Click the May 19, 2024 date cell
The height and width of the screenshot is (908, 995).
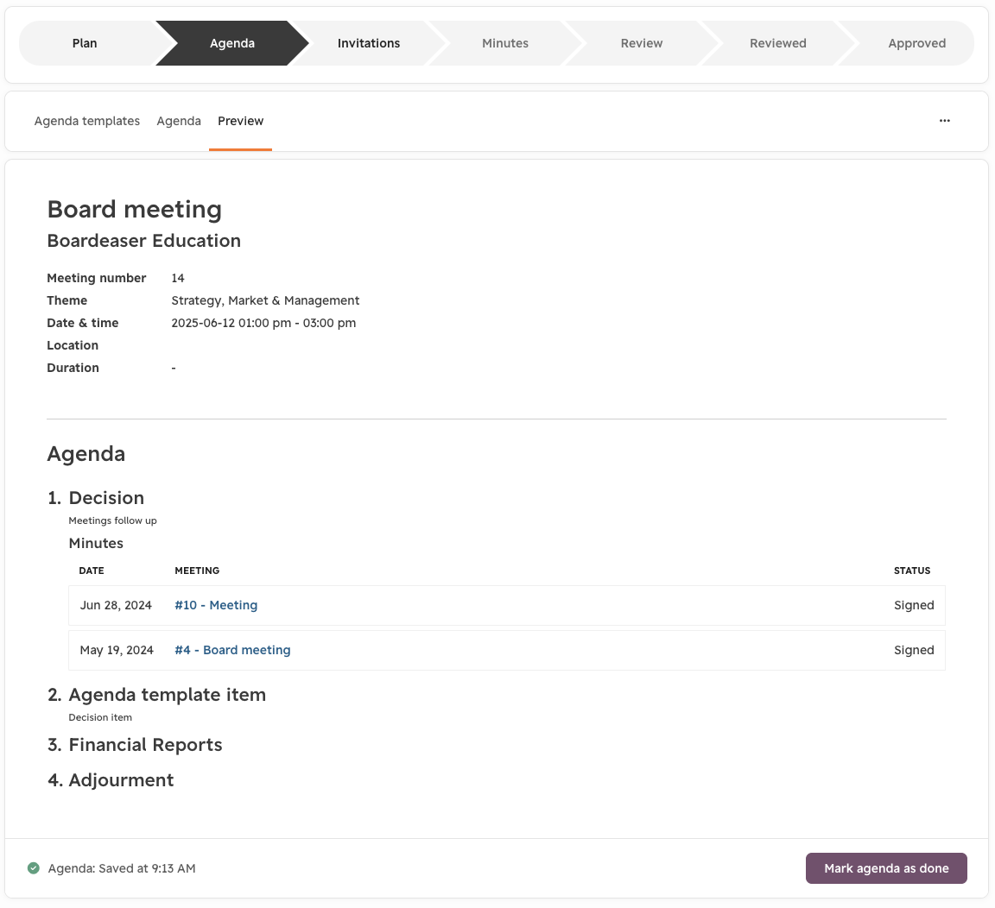[117, 650]
